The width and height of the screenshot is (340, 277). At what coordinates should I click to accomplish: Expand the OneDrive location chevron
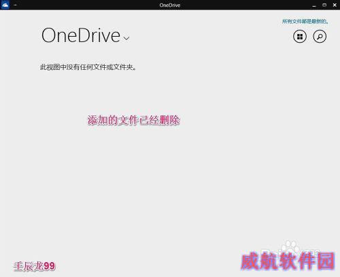(x=126, y=38)
